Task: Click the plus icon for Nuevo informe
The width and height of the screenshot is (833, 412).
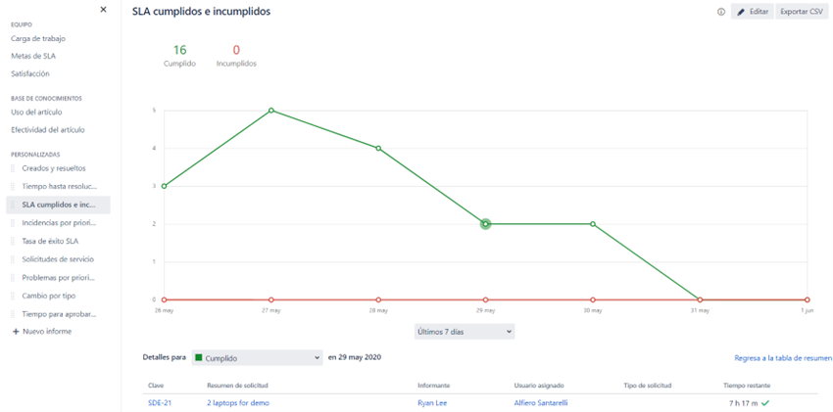Action: pyautogui.click(x=16, y=332)
